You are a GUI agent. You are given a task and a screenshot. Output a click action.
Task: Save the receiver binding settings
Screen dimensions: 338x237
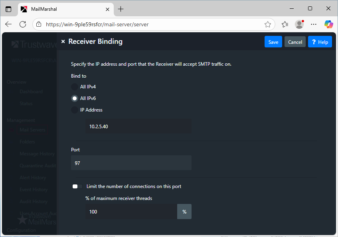coord(273,42)
